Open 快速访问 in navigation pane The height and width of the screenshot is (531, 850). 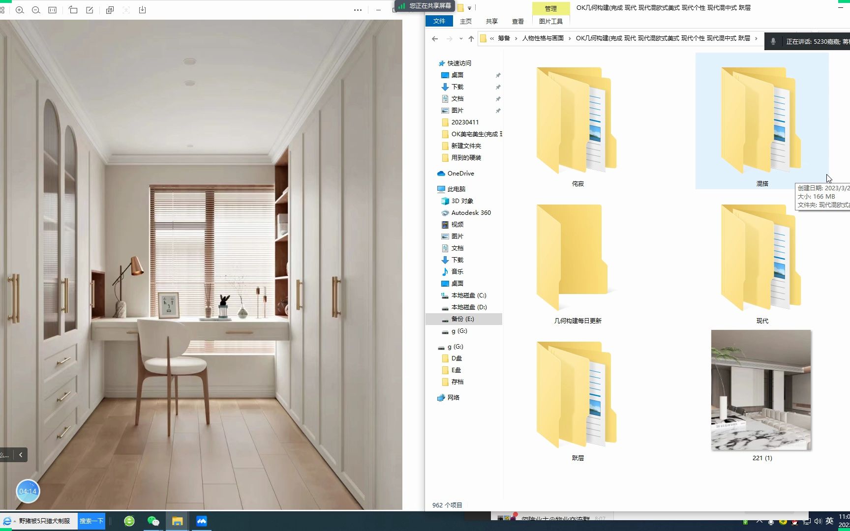point(459,63)
